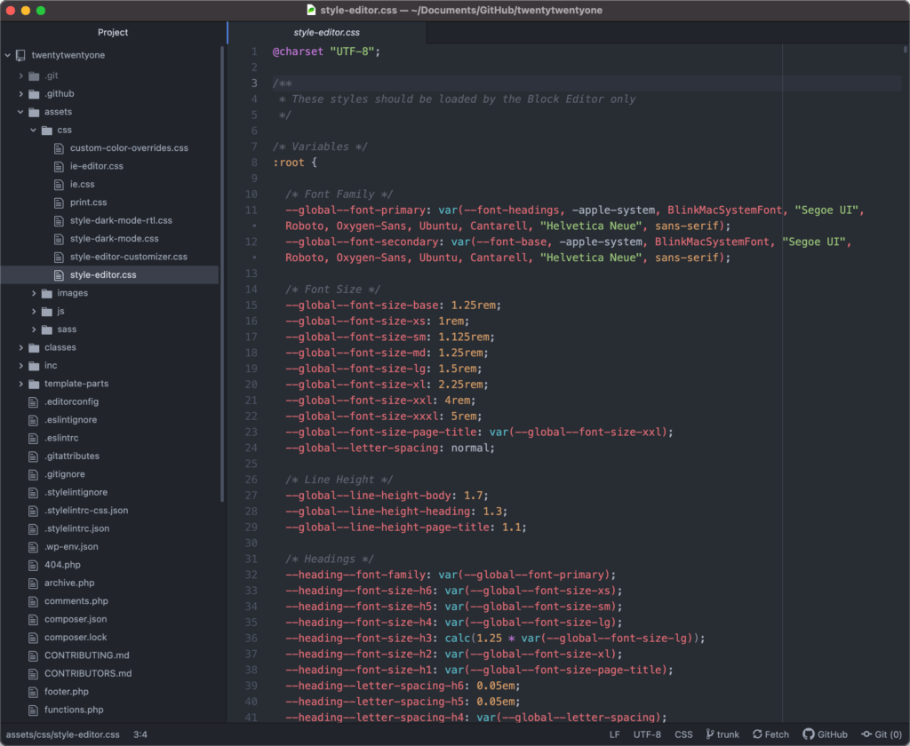Click file icon beside custom-color-overrides.css
This screenshot has width=910, height=746.
click(x=59, y=148)
